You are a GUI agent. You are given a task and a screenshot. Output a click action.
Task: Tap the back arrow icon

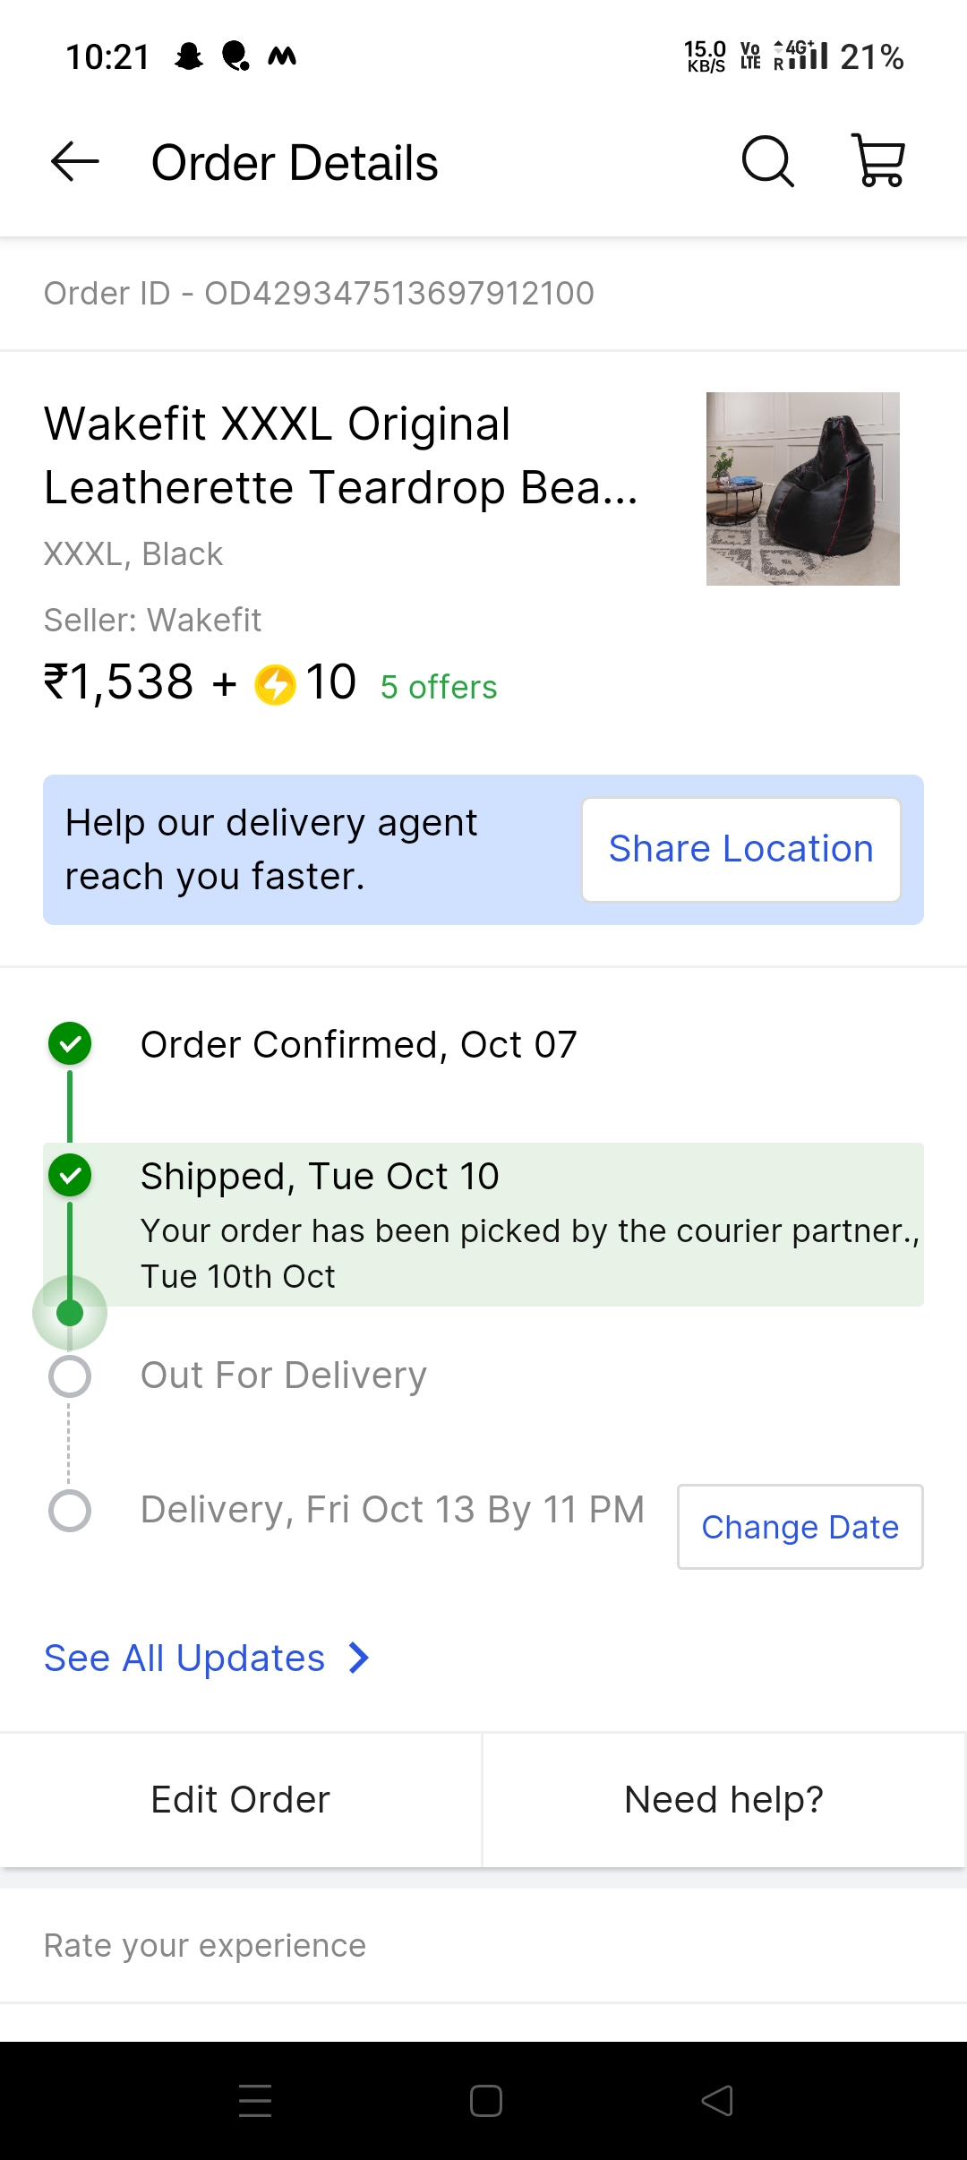tap(75, 162)
